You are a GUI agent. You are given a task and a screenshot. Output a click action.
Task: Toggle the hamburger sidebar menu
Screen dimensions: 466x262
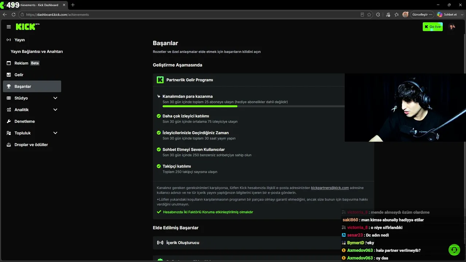point(9,27)
